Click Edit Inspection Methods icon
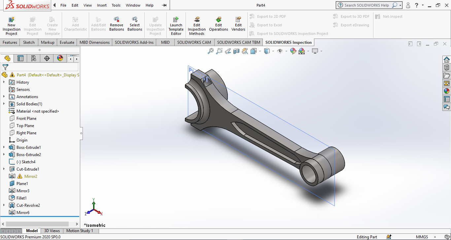This screenshot has width=451, height=240. pos(197,26)
